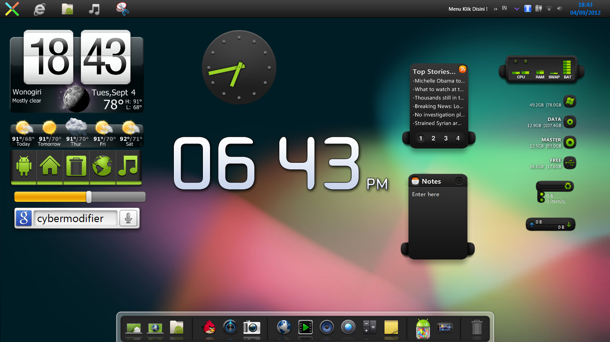Open the MASTER drive icon

coord(570,142)
